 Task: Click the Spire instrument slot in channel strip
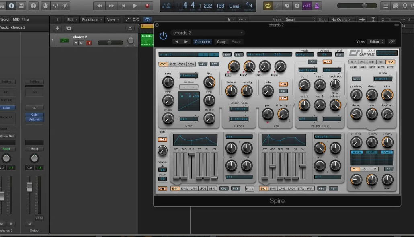pyautogui.click(x=7, y=108)
